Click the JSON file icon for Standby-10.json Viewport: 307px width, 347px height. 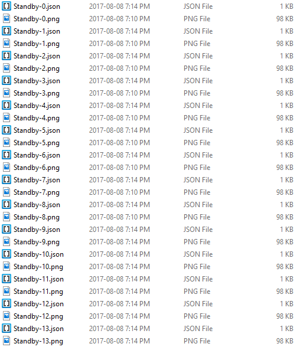point(6,254)
